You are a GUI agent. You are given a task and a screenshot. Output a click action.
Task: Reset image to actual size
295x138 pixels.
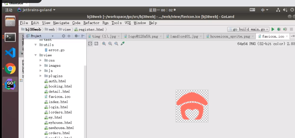coord(116,44)
